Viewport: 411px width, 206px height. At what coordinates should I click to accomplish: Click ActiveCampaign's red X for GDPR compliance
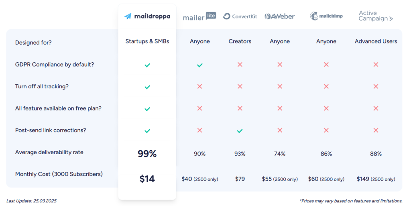(376, 65)
